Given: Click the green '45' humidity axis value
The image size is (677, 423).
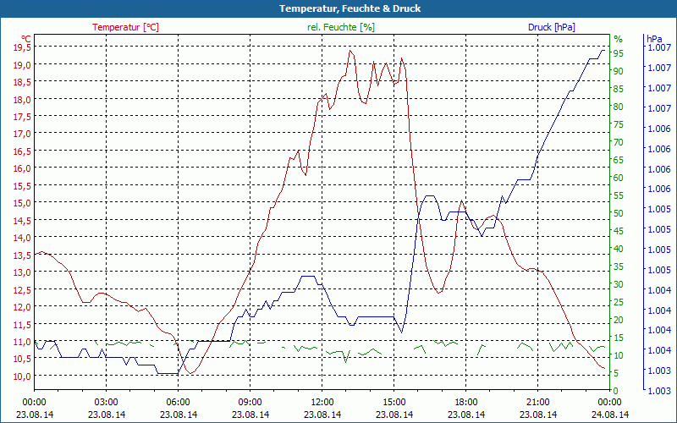Looking at the screenshot, I should point(619,231).
